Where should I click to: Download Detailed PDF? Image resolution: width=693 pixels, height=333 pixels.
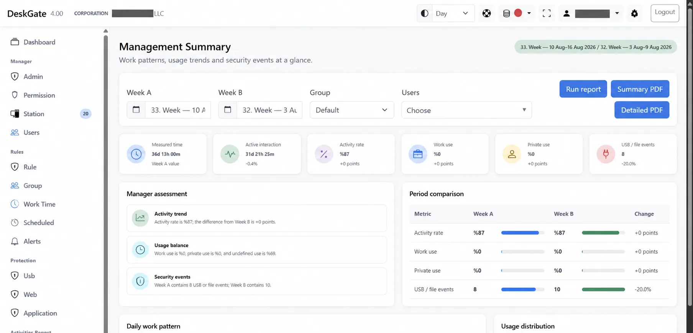tap(642, 110)
